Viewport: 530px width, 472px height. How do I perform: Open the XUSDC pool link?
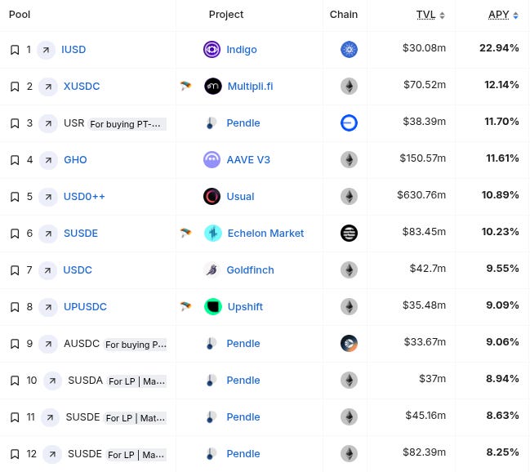coord(82,87)
